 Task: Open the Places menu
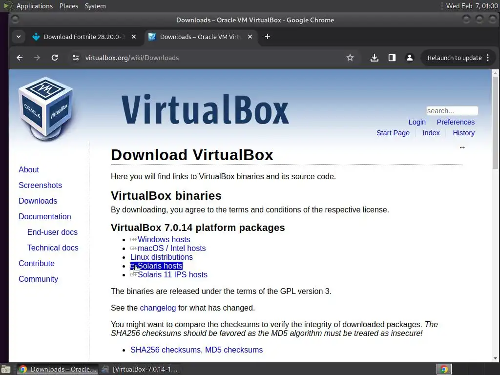tap(68, 6)
